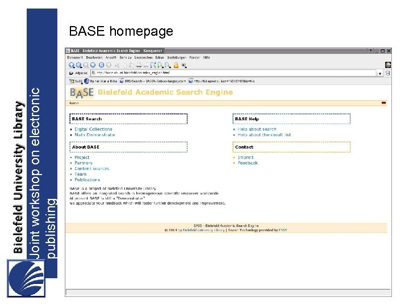Open the Partners link
The width and height of the screenshot is (409, 306).
coord(84,163)
